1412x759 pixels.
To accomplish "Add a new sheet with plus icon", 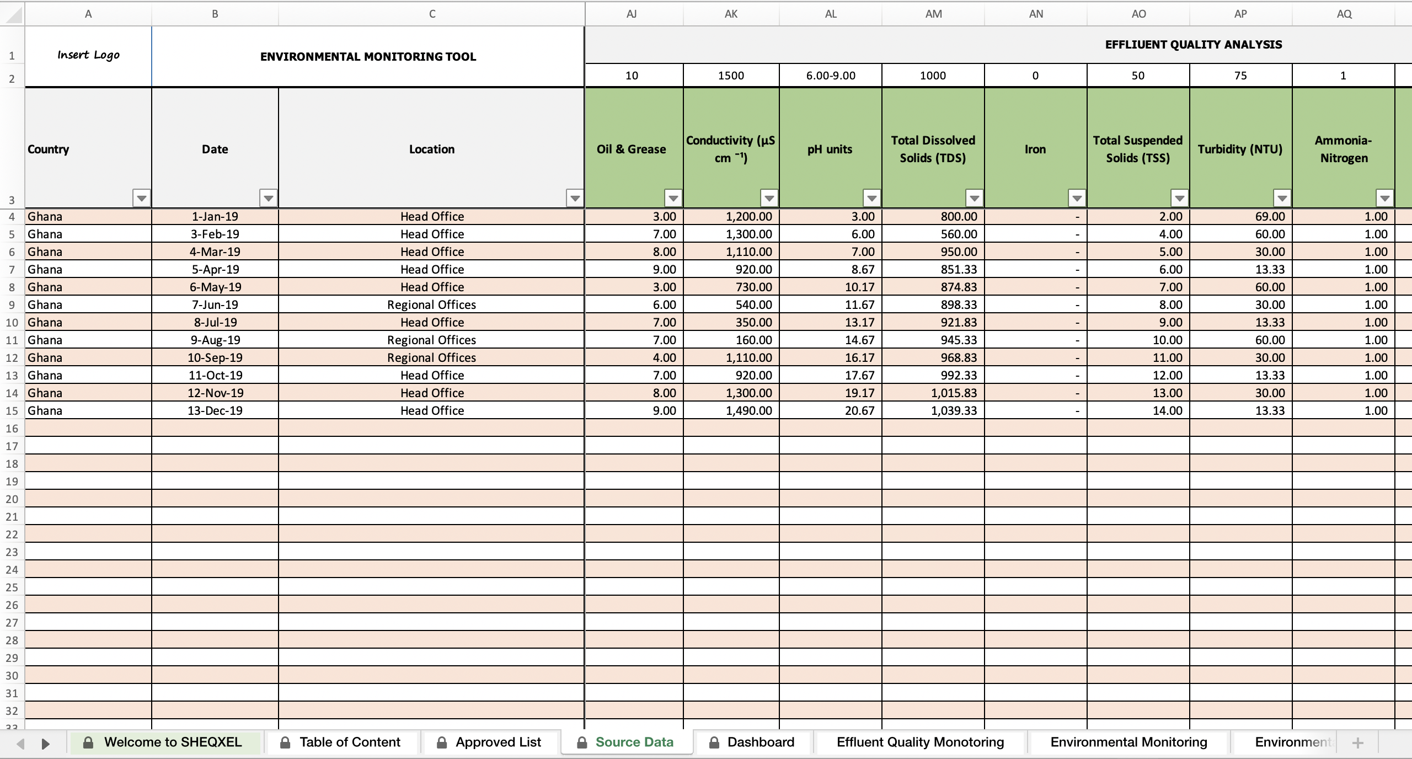I will coord(1358,743).
